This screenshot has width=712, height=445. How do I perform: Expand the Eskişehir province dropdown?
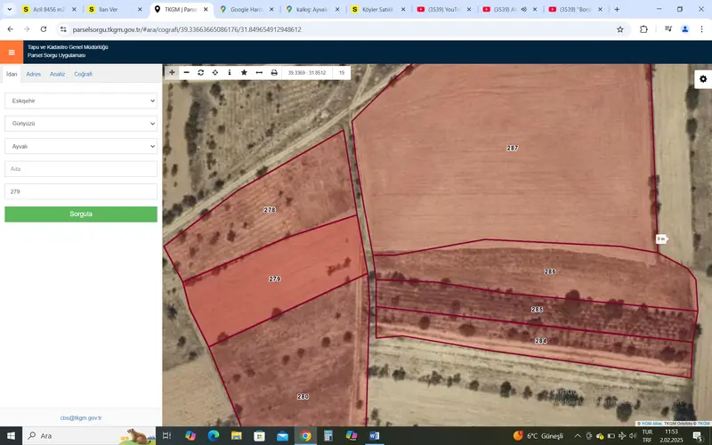point(81,101)
